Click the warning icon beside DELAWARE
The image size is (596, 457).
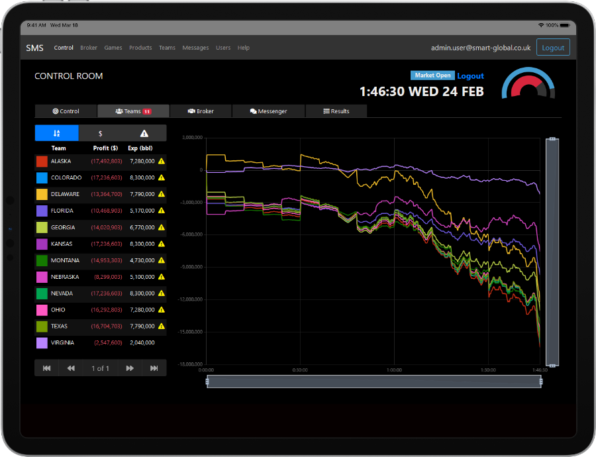[x=162, y=194]
